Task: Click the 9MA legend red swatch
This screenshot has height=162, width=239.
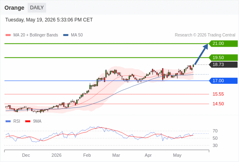Action: [x=28, y=122]
